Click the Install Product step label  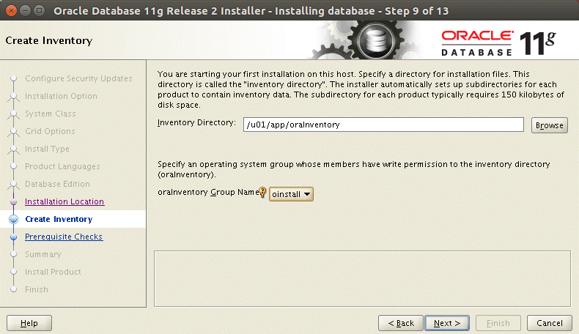coord(53,272)
